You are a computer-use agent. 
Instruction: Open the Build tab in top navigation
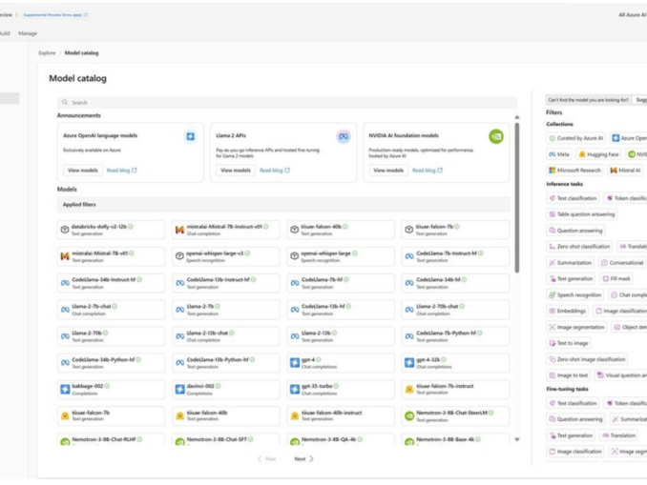4,33
